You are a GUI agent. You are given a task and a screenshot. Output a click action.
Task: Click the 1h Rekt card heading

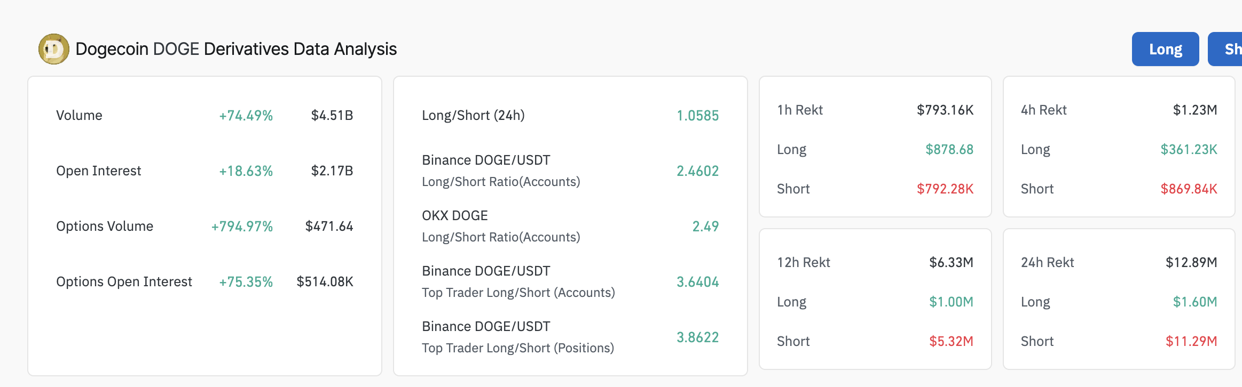[800, 110]
